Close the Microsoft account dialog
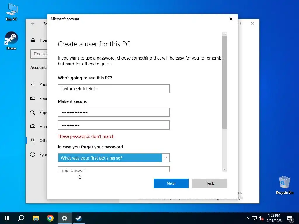The height and width of the screenshot is (224, 299). tap(231, 19)
